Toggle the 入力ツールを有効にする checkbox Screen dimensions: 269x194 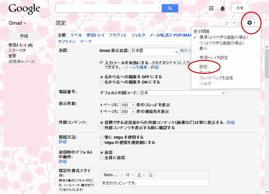coord(101,62)
